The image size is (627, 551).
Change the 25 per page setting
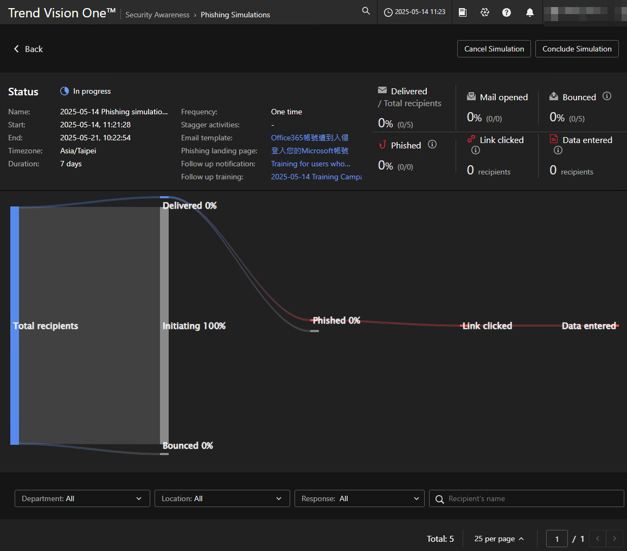coord(499,539)
